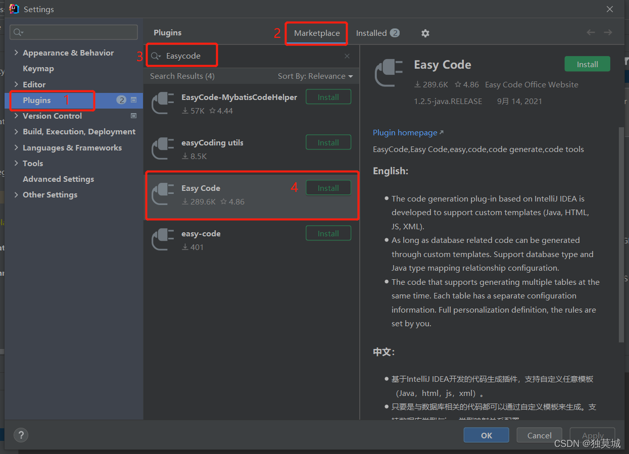Expand Other Settings

coord(16,194)
